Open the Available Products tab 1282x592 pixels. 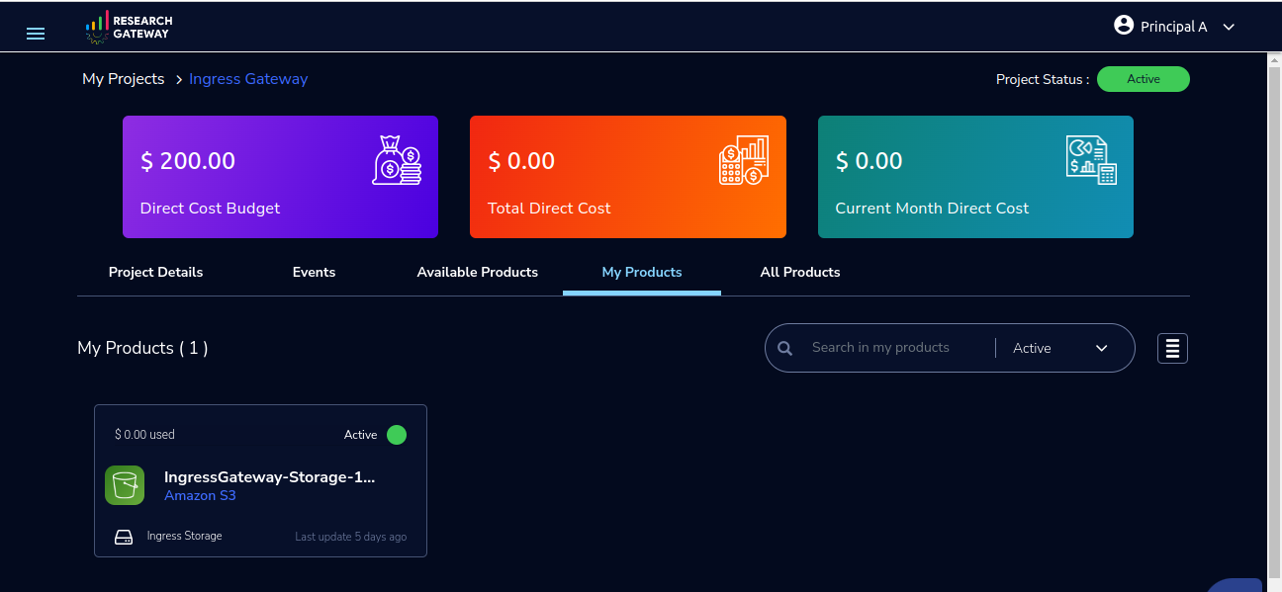click(478, 272)
